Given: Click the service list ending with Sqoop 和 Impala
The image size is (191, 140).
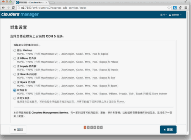Looking at the screenshot, I should (x=68, y=70).
